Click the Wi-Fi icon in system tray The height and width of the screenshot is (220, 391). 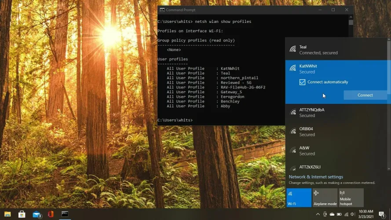[x=347, y=214]
